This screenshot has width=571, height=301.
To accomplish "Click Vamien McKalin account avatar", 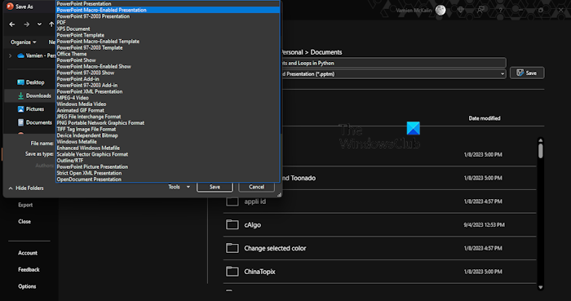I will (x=440, y=10).
